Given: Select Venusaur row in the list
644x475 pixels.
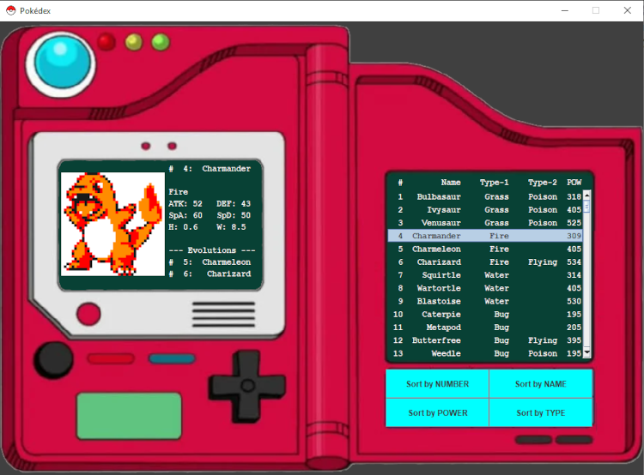Looking at the screenshot, I should click(485, 223).
